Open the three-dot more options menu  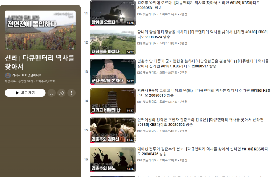(x=72, y=93)
